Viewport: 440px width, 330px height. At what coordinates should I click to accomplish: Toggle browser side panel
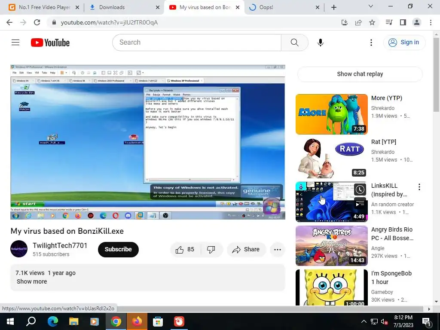tap(403, 22)
